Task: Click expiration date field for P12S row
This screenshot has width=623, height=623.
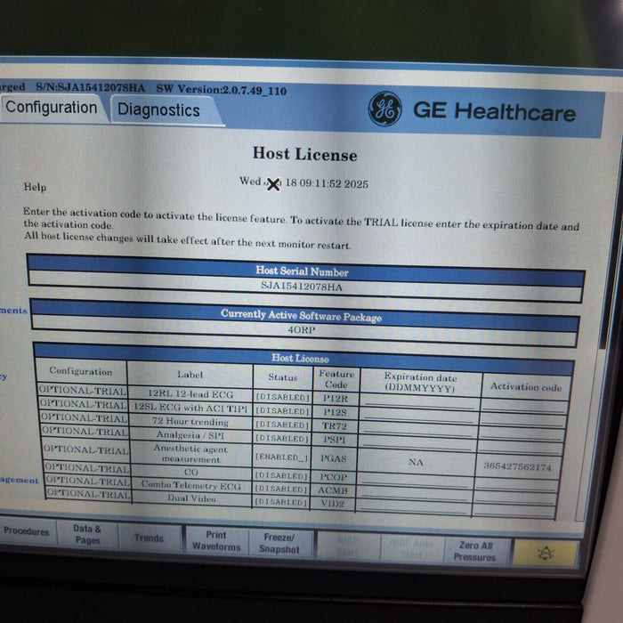Action: [x=419, y=416]
